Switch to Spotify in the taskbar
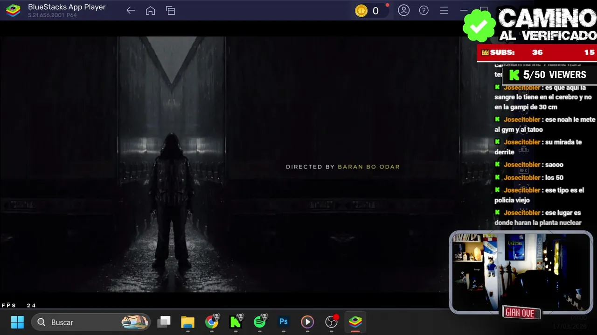This screenshot has width=597, height=335. pos(260,322)
